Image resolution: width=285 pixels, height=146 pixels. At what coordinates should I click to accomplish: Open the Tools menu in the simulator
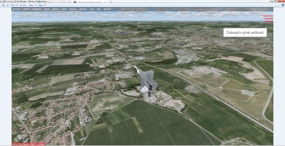[92, 9]
